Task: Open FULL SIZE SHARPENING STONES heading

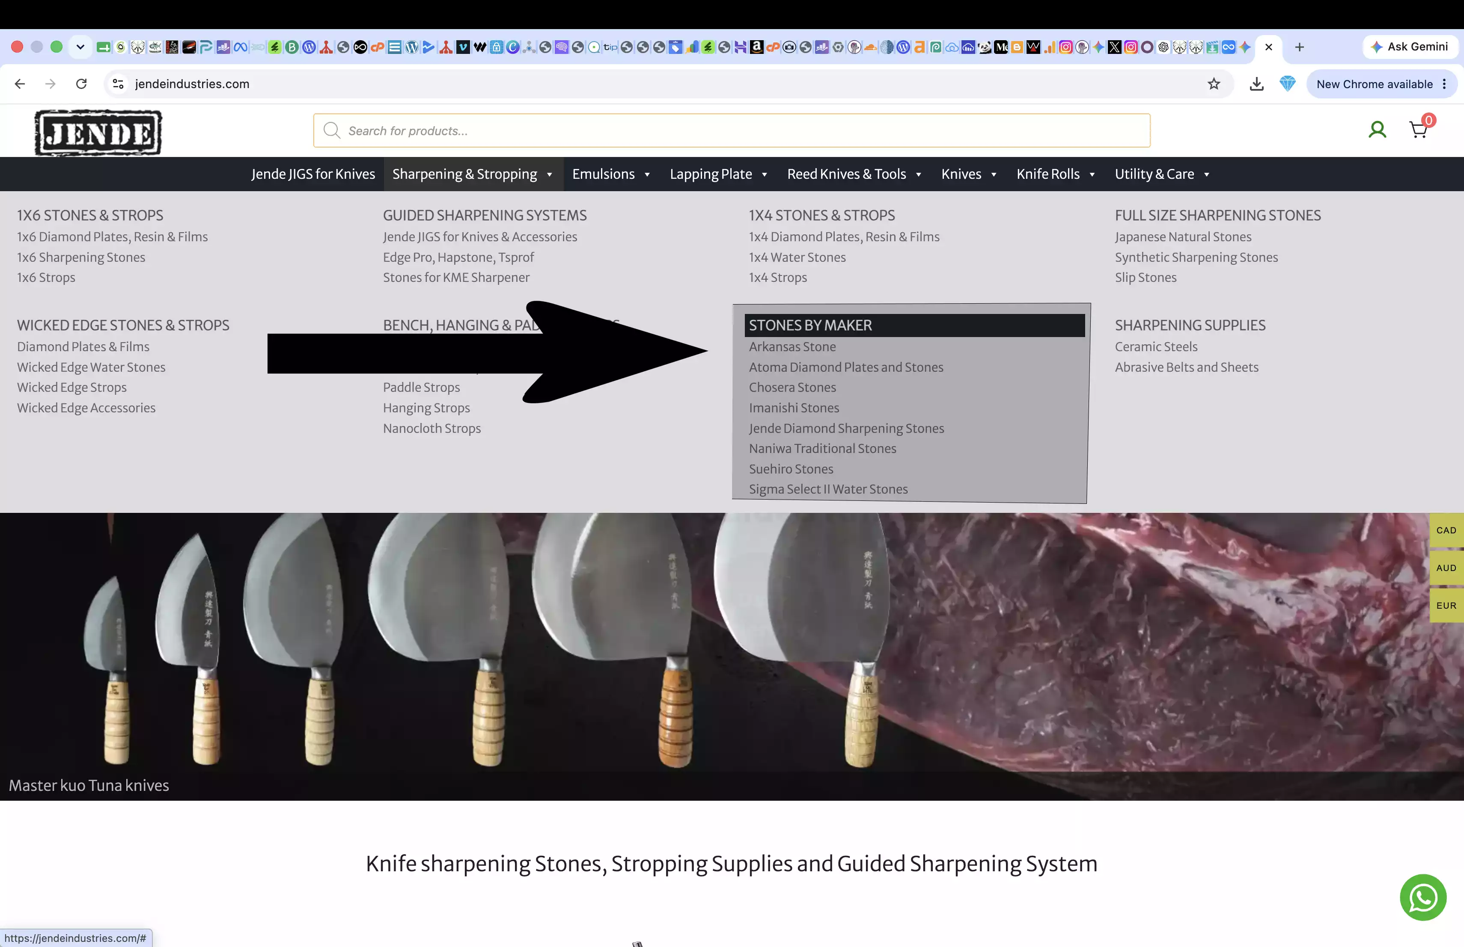Action: [1218, 215]
